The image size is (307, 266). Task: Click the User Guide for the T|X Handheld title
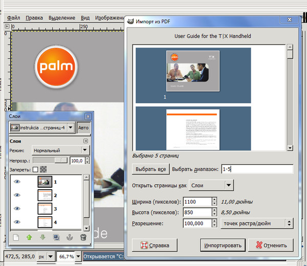213,36
